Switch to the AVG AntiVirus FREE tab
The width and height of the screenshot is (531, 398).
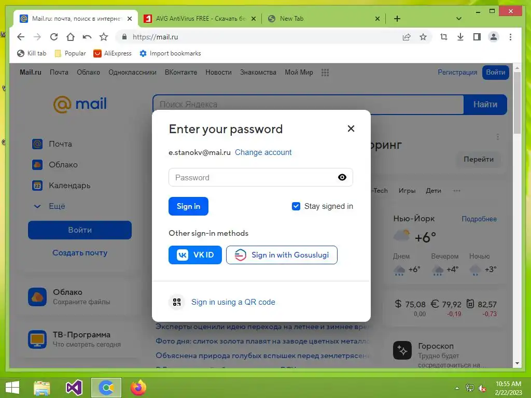coord(200,19)
